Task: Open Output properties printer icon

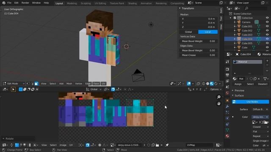Action: point(227,75)
